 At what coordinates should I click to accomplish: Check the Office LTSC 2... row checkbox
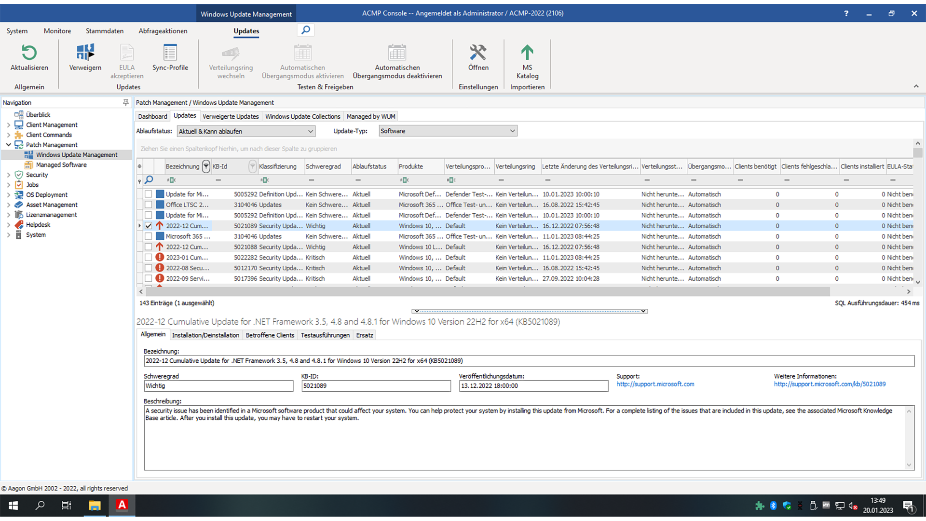point(149,205)
